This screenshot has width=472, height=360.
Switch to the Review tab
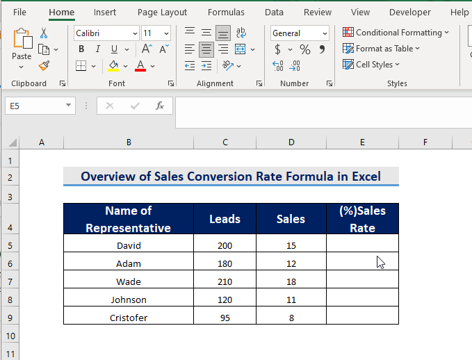pyautogui.click(x=318, y=13)
